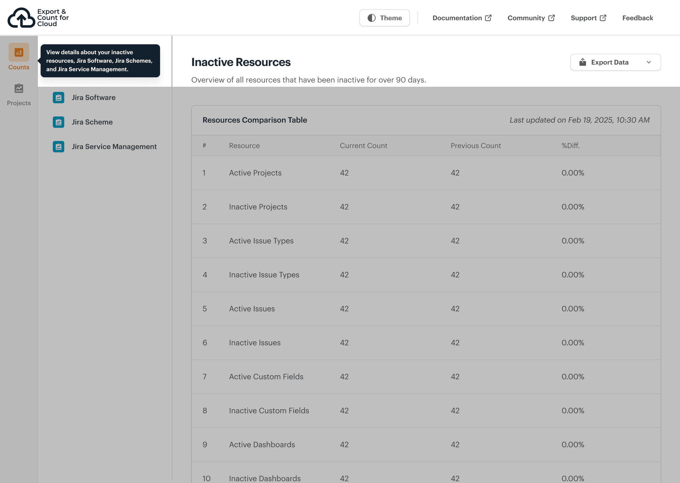The height and width of the screenshot is (483, 680).
Task: Open the Community menu item
Action: point(526,18)
